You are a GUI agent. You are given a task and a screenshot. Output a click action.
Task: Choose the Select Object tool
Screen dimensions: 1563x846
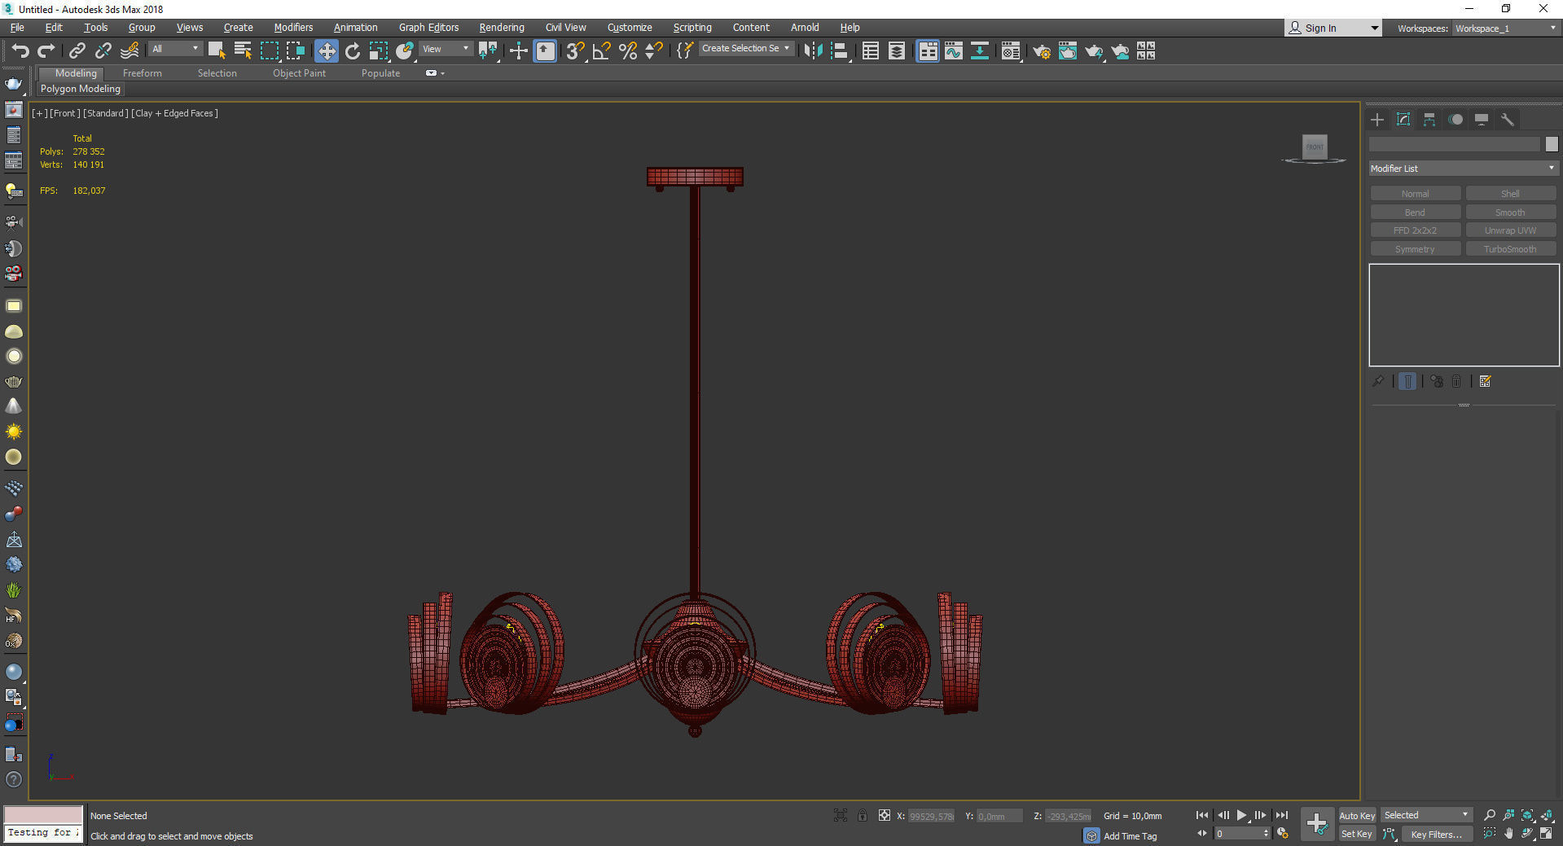(217, 51)
